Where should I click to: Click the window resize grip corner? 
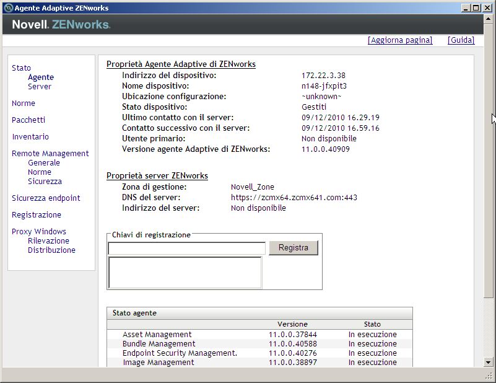[489, 376]
